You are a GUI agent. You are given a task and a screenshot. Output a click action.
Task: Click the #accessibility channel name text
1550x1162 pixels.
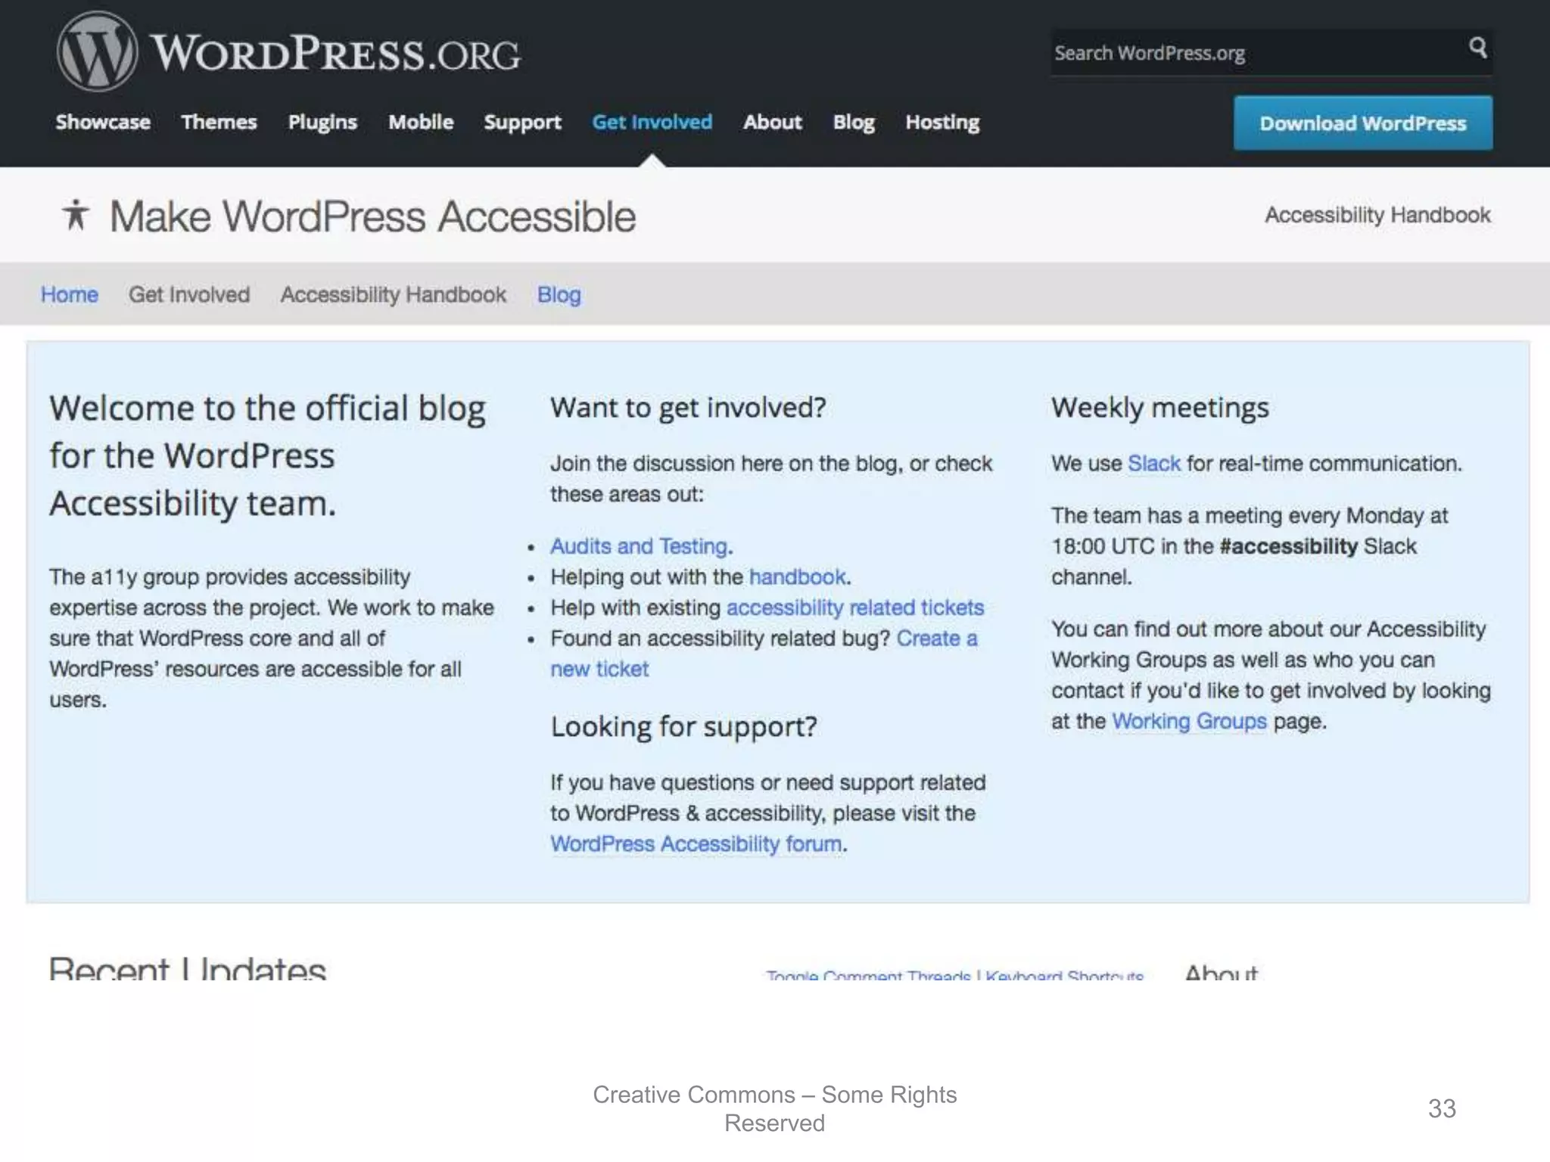(x=1288, y=546)
